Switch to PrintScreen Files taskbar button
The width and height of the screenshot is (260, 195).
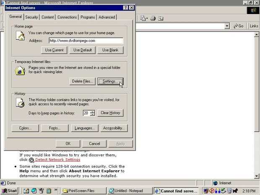point(83,191)
